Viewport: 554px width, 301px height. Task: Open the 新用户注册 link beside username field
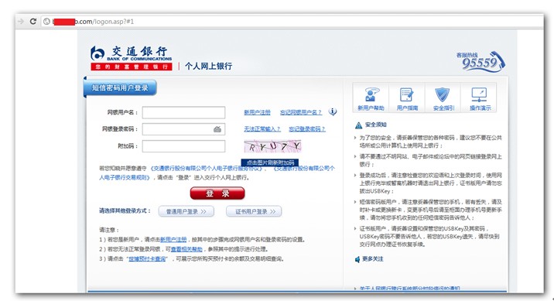pyautogui.click(x=257, y=112)
